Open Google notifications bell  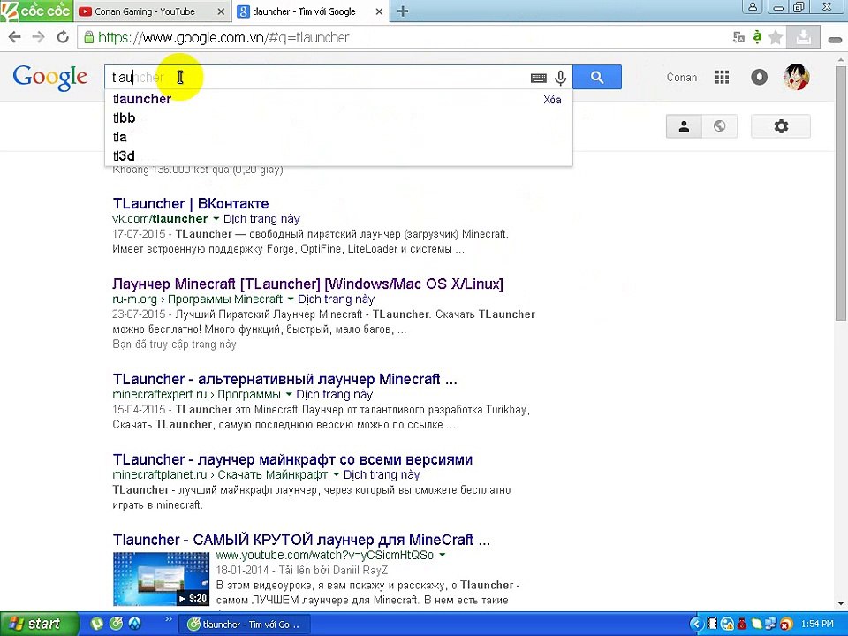tap(760, 78)
